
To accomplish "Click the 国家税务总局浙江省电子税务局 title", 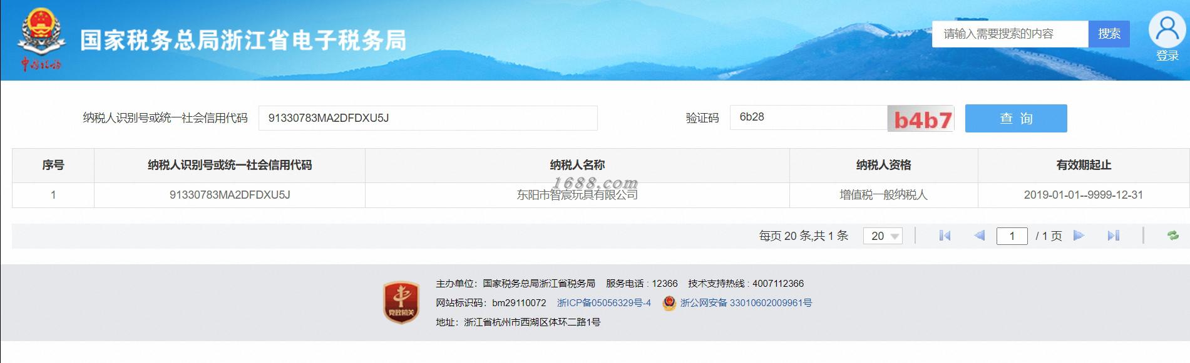I will tap(244, 40).
